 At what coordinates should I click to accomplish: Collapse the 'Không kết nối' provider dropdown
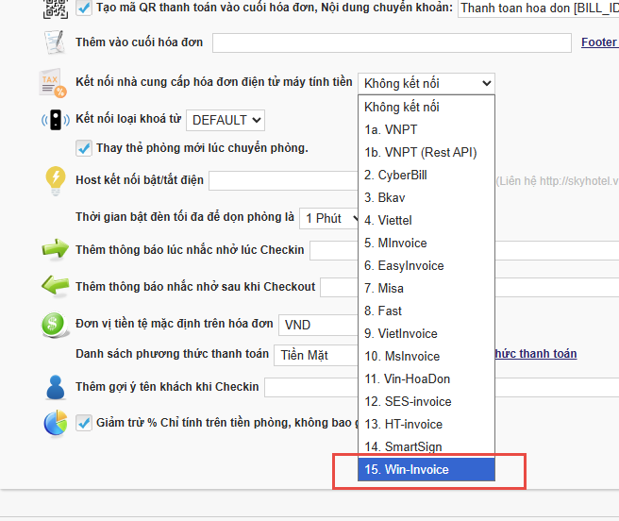click(x=426, y=83)
